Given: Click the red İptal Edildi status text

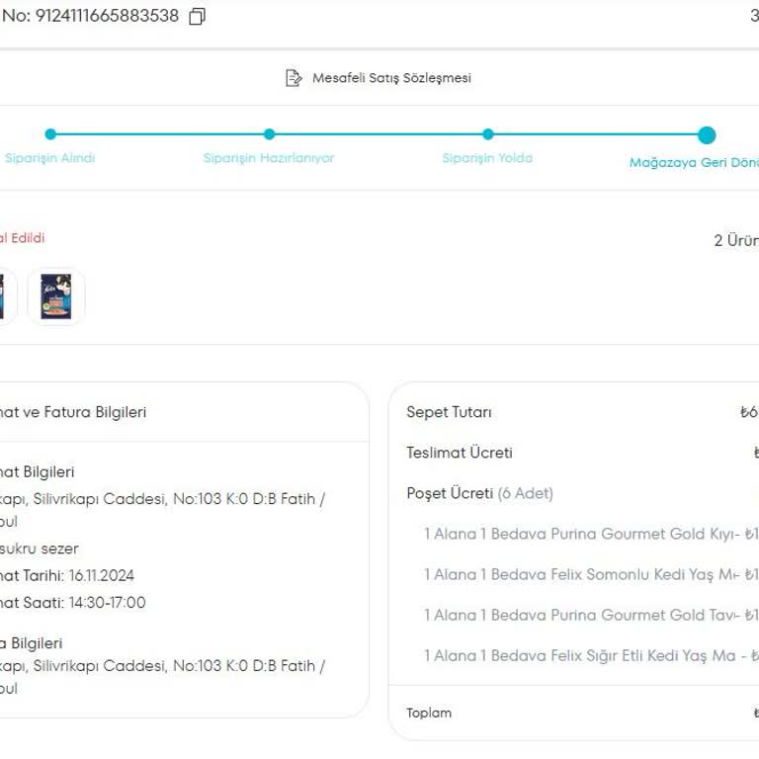Looking at the screenshot, I should coord(22,238).
